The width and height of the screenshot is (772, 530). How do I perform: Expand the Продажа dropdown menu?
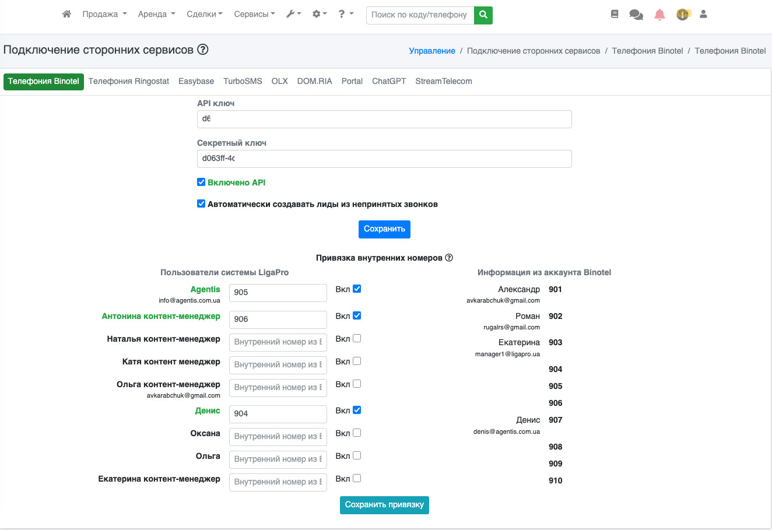tap(104, 14)
